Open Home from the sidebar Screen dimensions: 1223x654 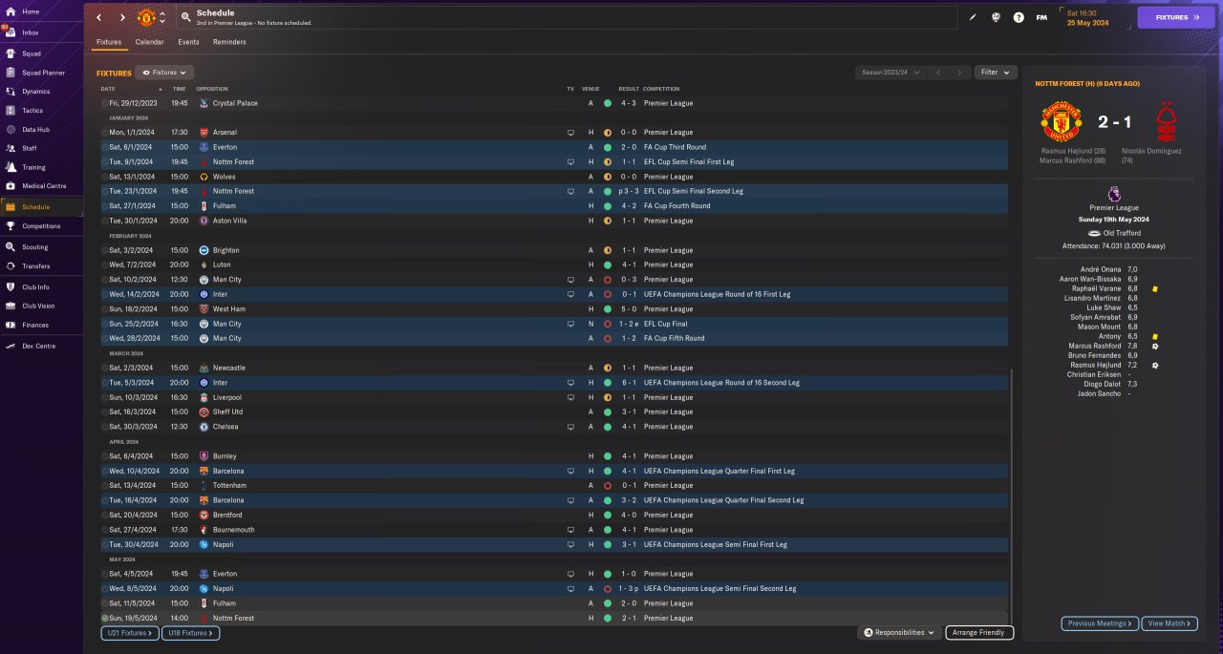coord(30,11)
